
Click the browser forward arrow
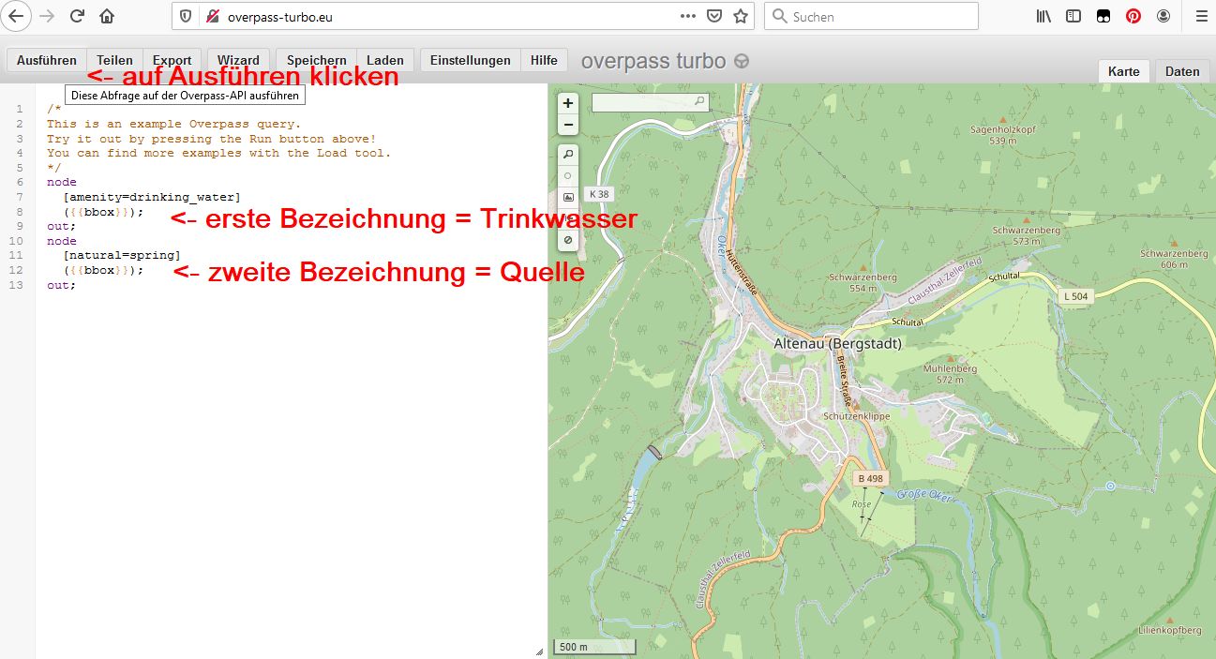tap(47, 16)
